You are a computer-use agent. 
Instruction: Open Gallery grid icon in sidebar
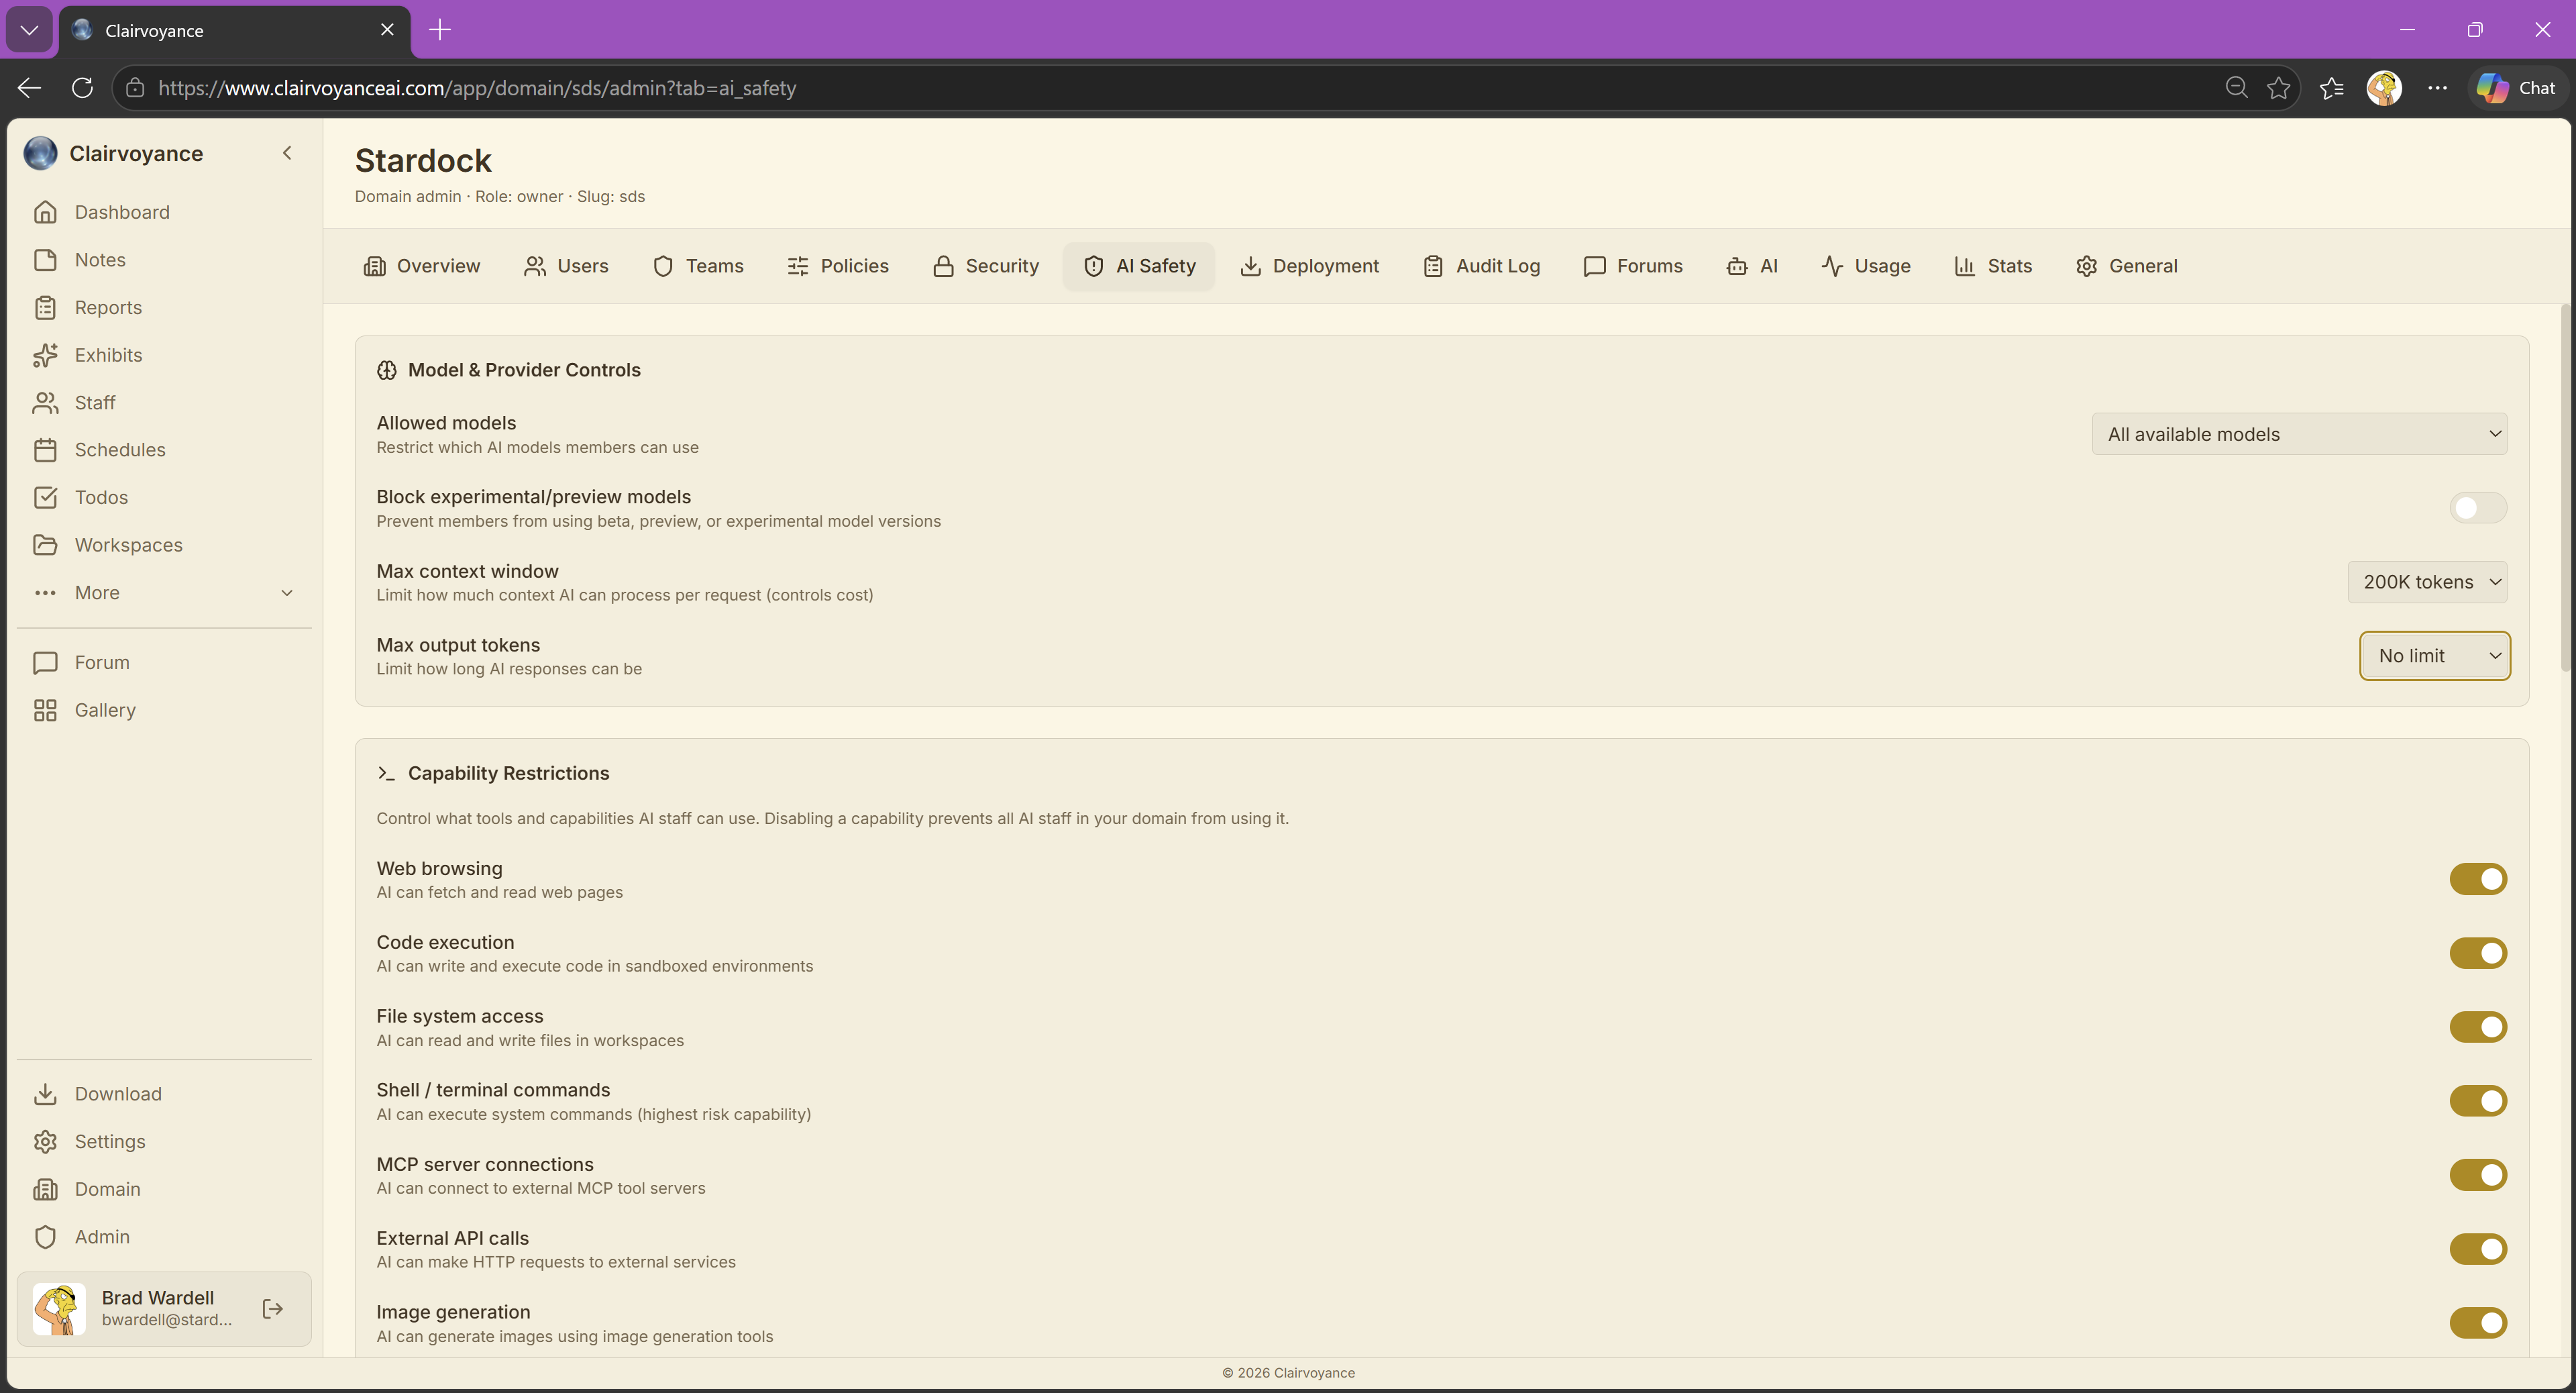point(45,710)
